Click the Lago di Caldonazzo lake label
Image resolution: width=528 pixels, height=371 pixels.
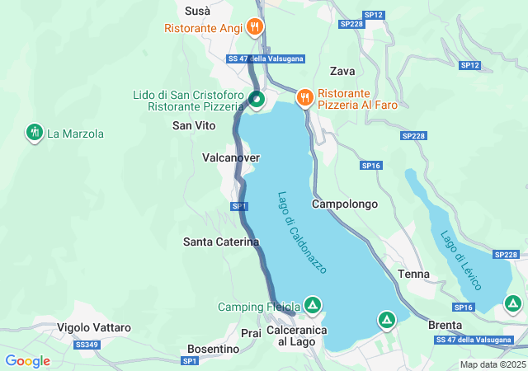click(302, 232)
